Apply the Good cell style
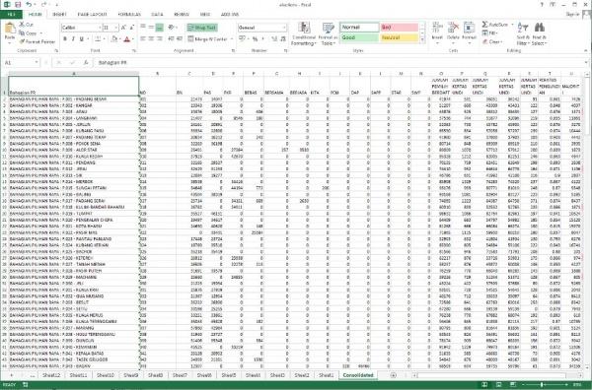This screenshot has height=390, width=592. [x=359, y=37]
